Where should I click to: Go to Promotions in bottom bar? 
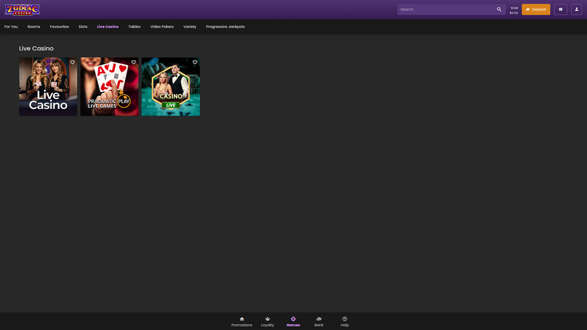[x=241, y=322]
